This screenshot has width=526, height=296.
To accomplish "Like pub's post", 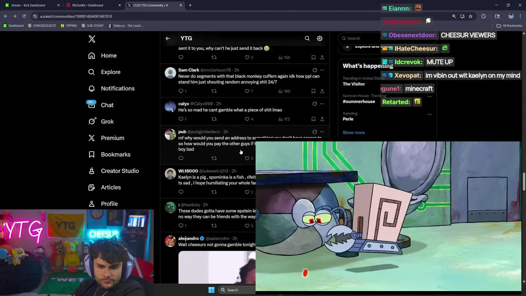I will pos(249,158).
